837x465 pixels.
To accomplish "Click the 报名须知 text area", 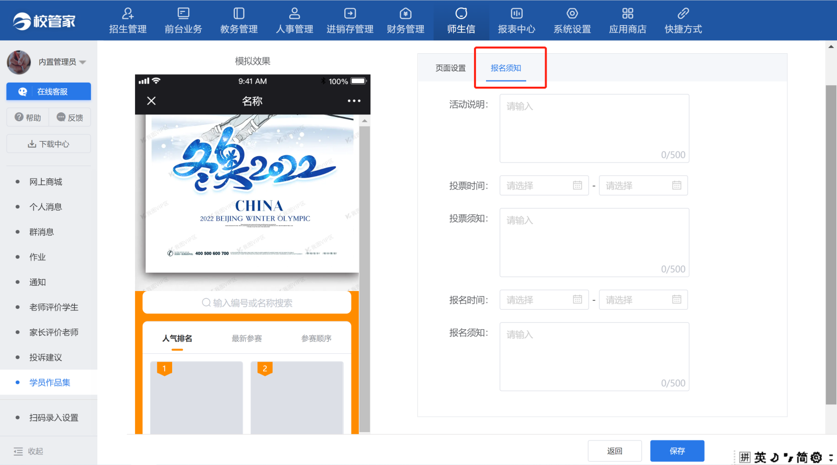I will (x=594, y=357).
